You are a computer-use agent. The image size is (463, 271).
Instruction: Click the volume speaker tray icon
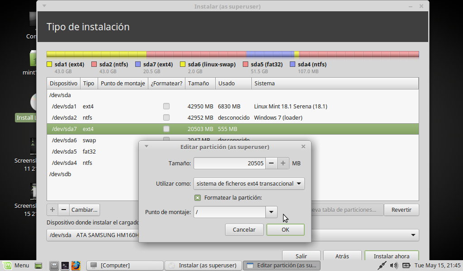click(394, 266)
